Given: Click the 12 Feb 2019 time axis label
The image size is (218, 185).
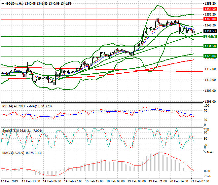Looking at the screenshot, I should click(x=9, y=181).
